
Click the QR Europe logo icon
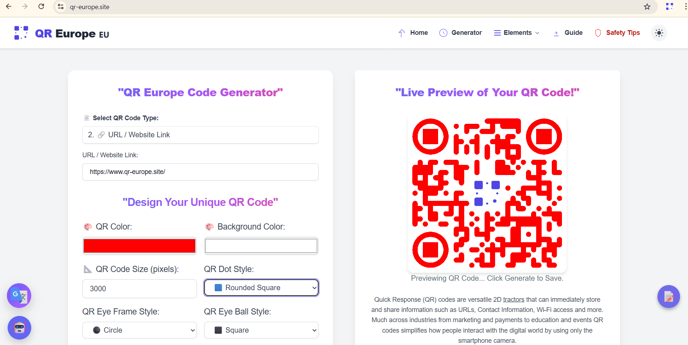(21, 33)
